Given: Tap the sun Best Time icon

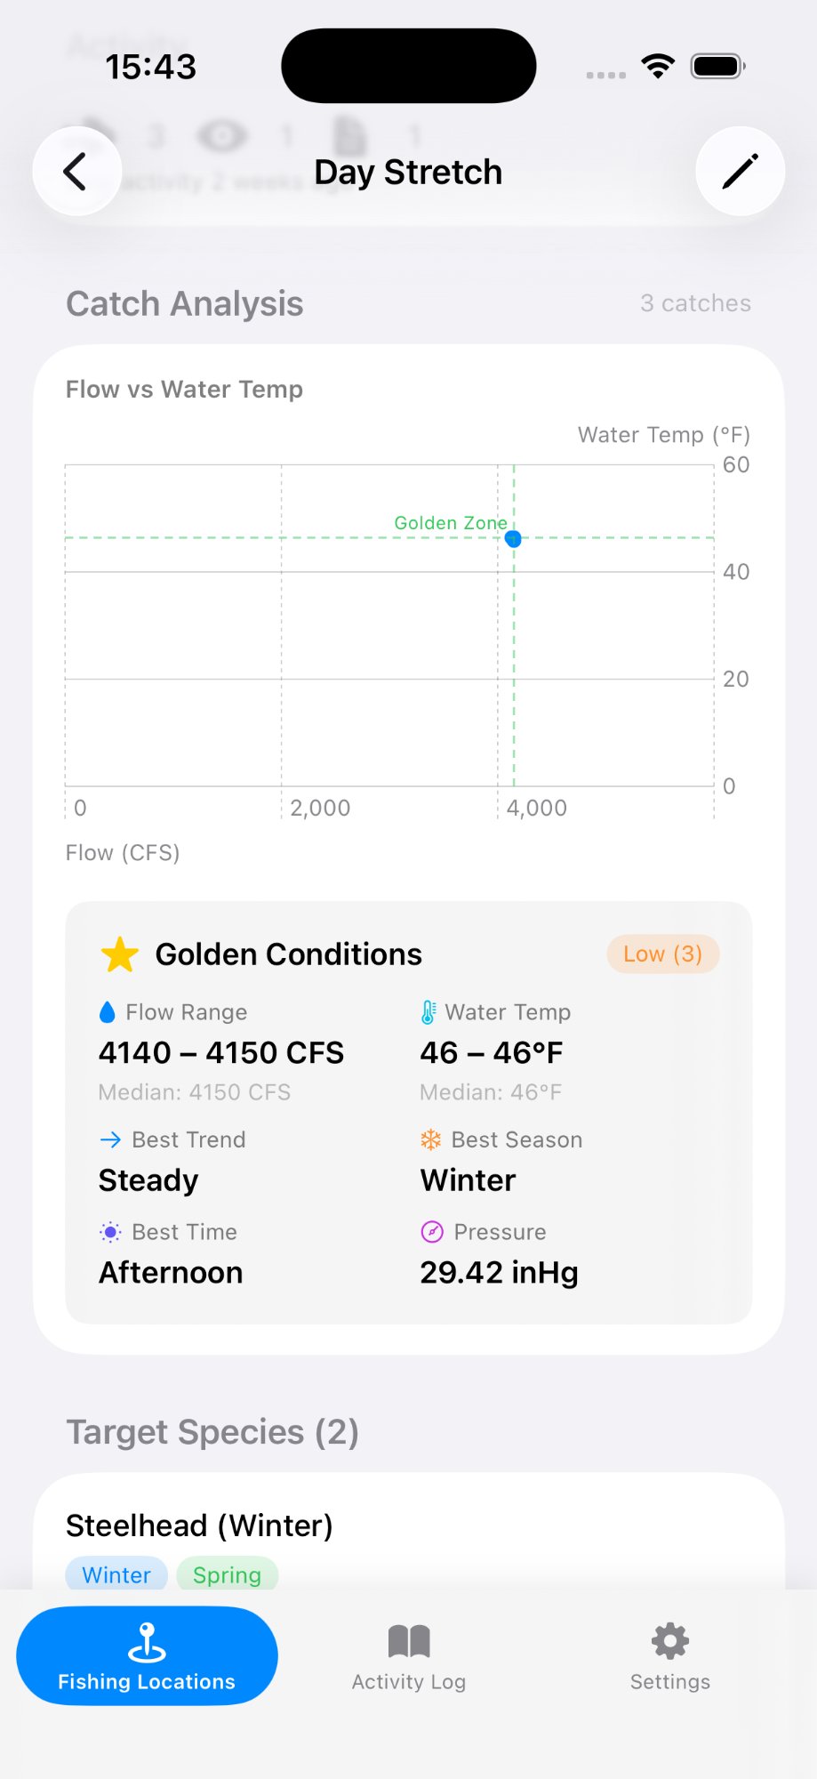Looking at the screenshot, I should [x=110, y=1232].
